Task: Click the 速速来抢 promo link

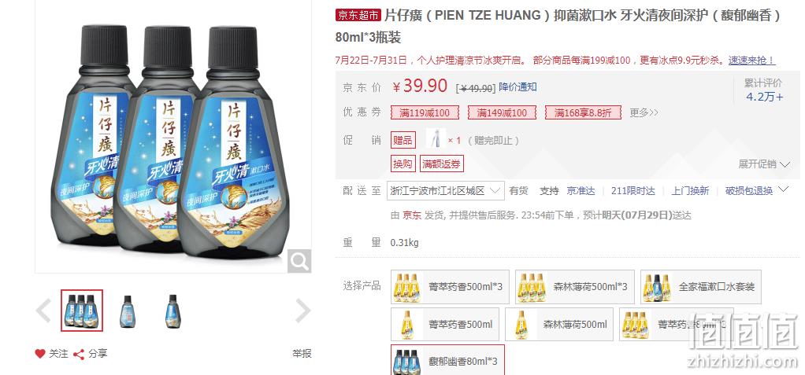Action: tap(752, 61)
